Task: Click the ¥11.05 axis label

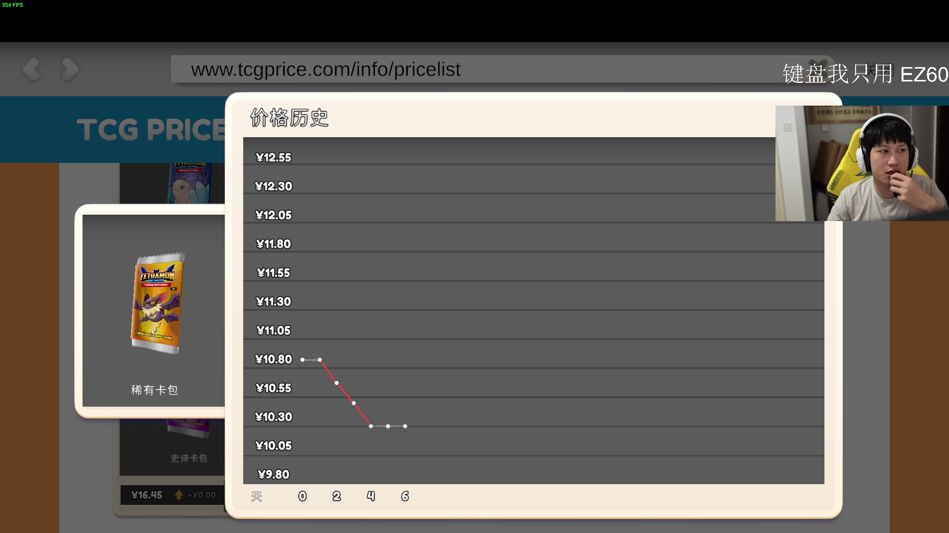Action: click(273, 330)
